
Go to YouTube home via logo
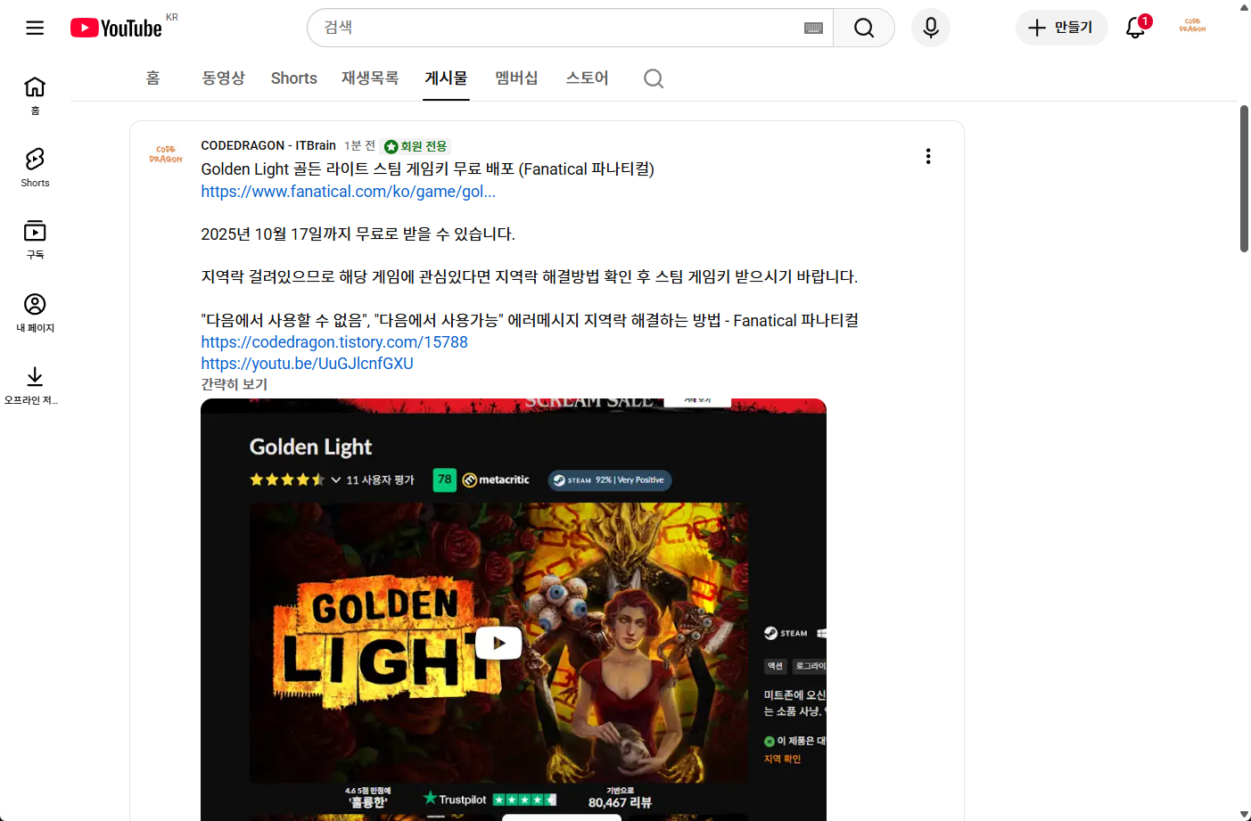[x=117, y=28]
